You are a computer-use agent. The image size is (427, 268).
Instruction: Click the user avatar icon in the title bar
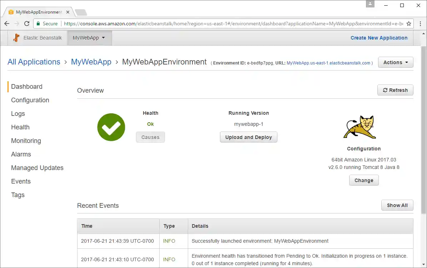point(370,4)
